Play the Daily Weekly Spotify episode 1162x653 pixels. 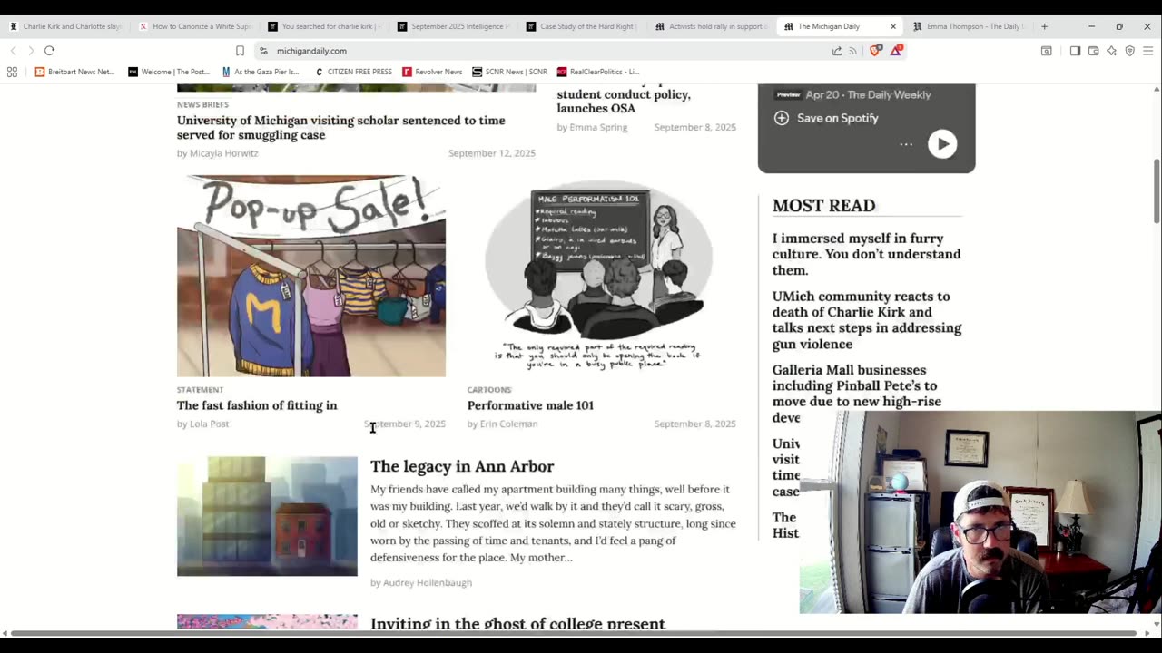click(942, 143)
